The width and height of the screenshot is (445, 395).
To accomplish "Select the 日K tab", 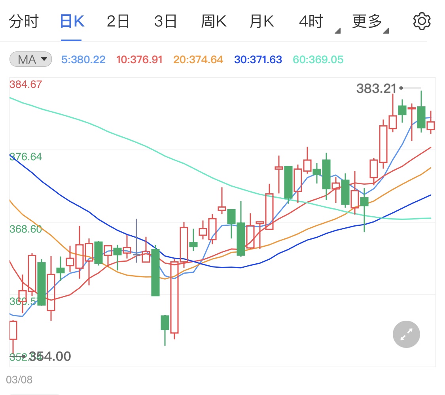I will tap(72, 21).
